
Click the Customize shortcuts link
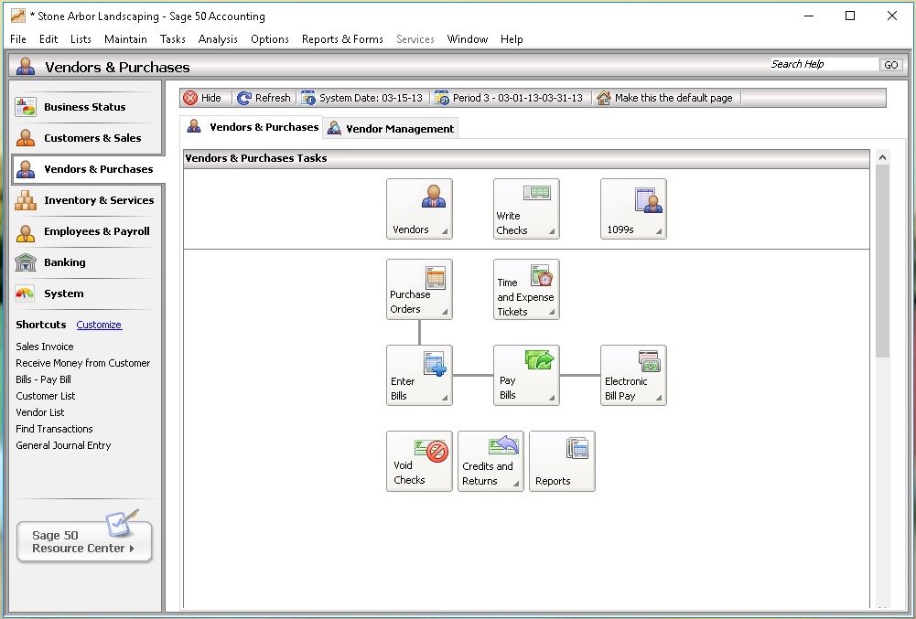(x=99, y=325)
